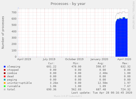The height and width of the screenshot is (99, 136).
Task: Click sleeping minimum value 478.00
Action: click(x=76, y=67)
